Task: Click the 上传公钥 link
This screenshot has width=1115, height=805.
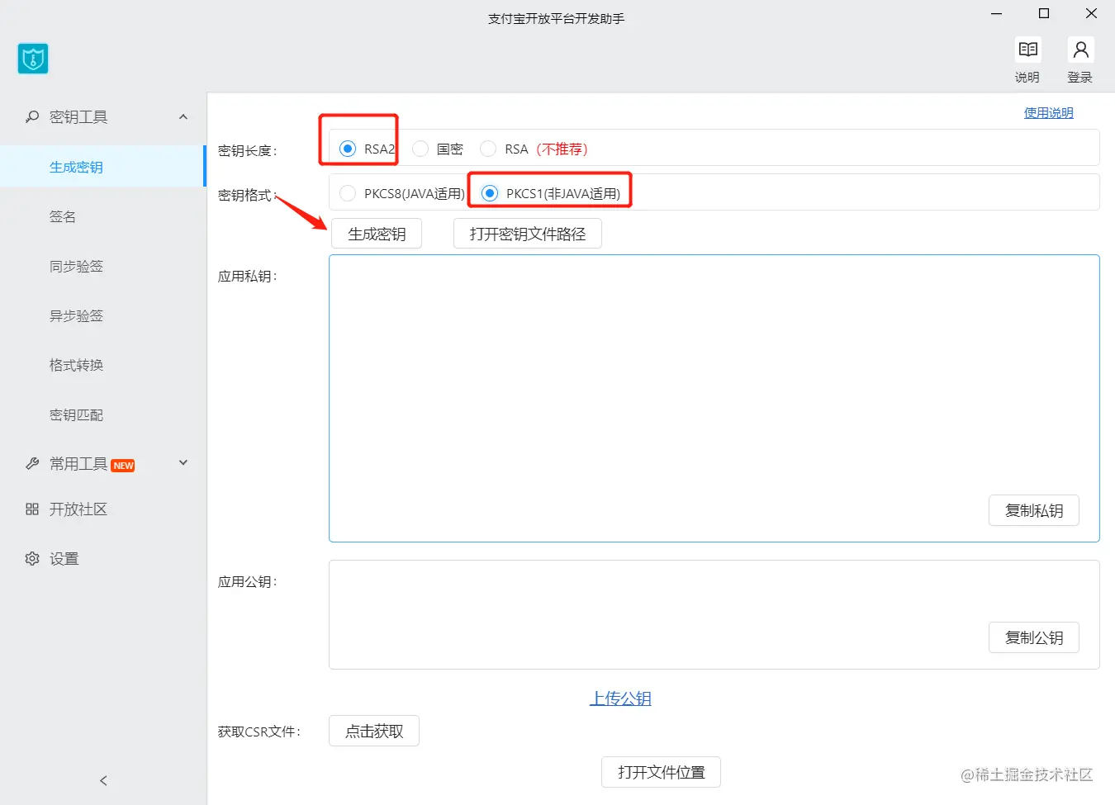Action: [x=620, y=698]
